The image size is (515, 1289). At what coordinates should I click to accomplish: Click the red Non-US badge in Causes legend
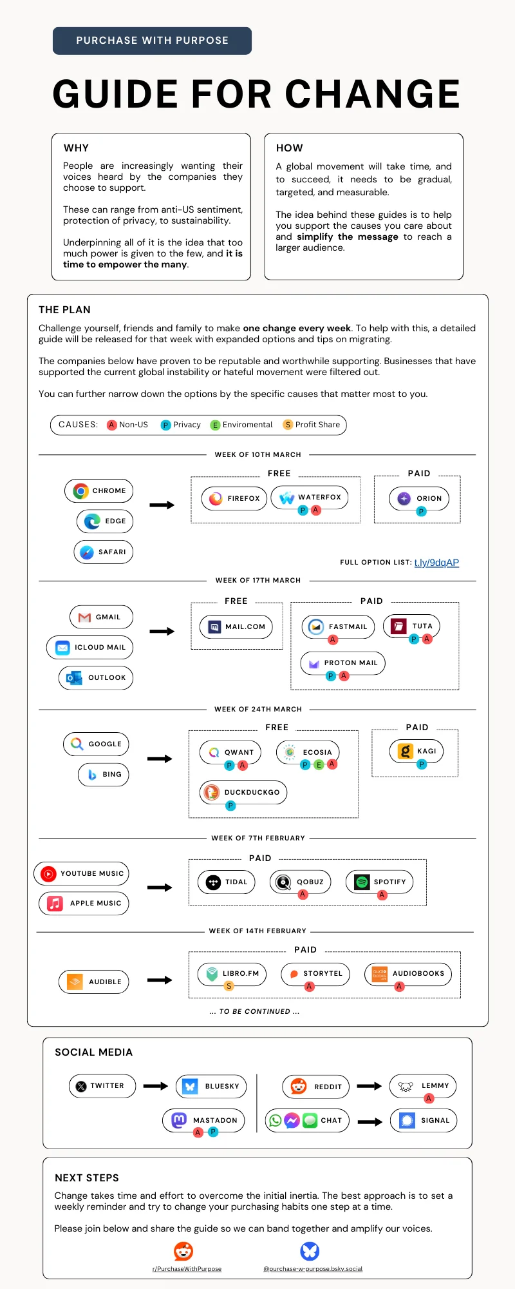point(112,425)
